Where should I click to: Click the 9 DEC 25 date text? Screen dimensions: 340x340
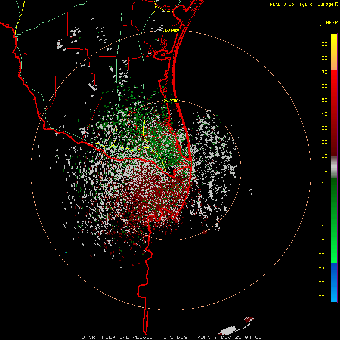228,337
